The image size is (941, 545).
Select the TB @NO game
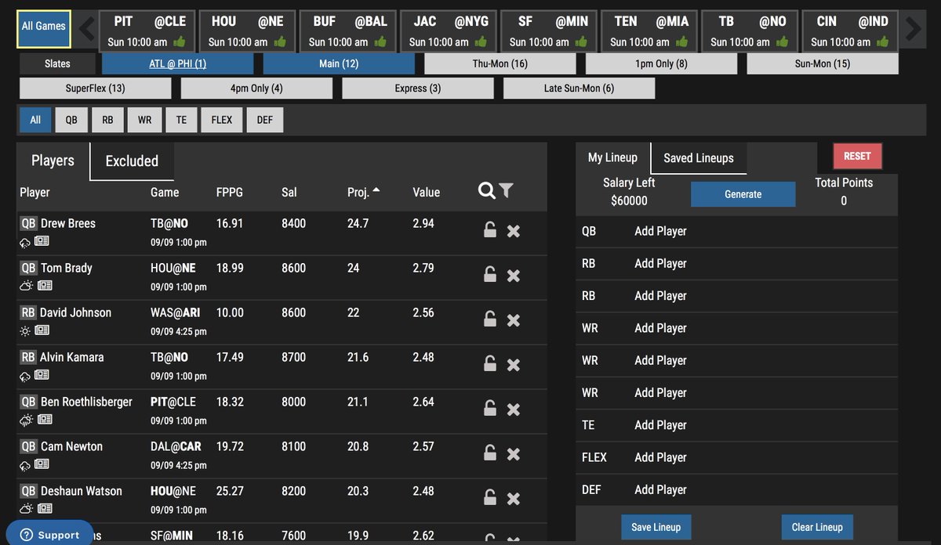click(748, 31)
